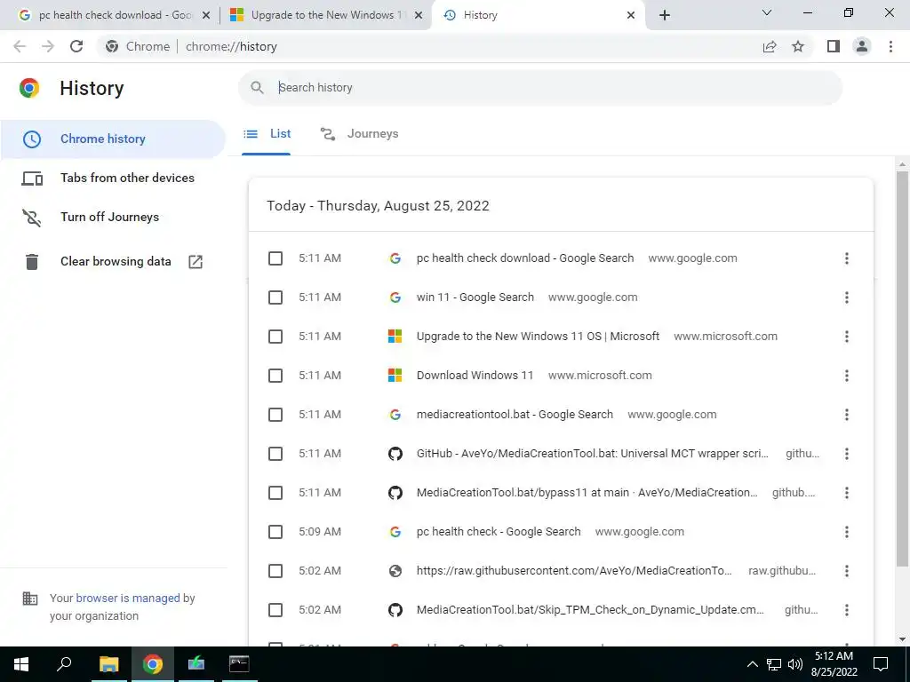
Task: Open actions menu for 'pc health check - Google Search'
Action: pos(847,532)
